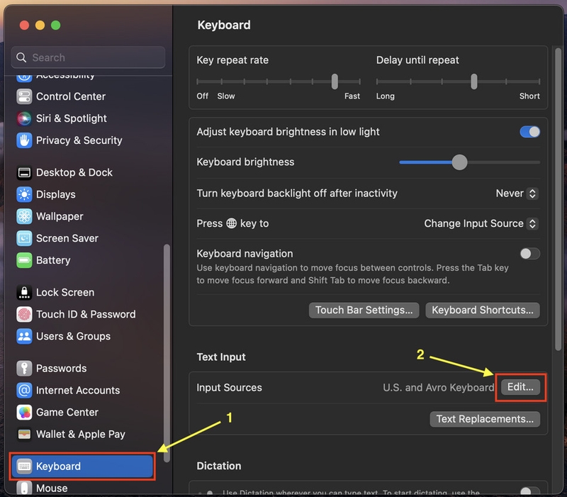Open the Displays icon in sidebar
This screenshot has height=497, width=567.
[25, 194]
